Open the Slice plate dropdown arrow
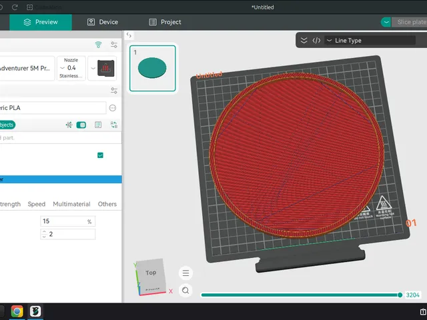Screen dimensions: 427x320 pos(386,22)
